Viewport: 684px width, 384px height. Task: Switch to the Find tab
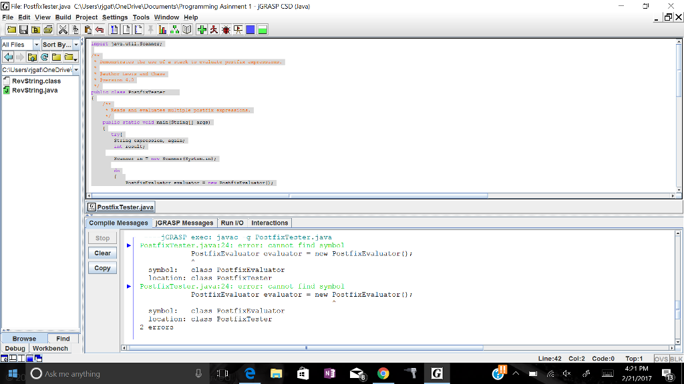pyautogui.click(x=63, y=339)
